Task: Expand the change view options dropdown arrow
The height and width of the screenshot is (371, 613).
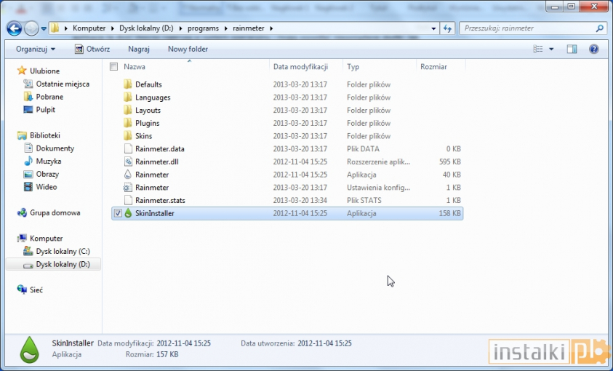Action: (551, 49)
